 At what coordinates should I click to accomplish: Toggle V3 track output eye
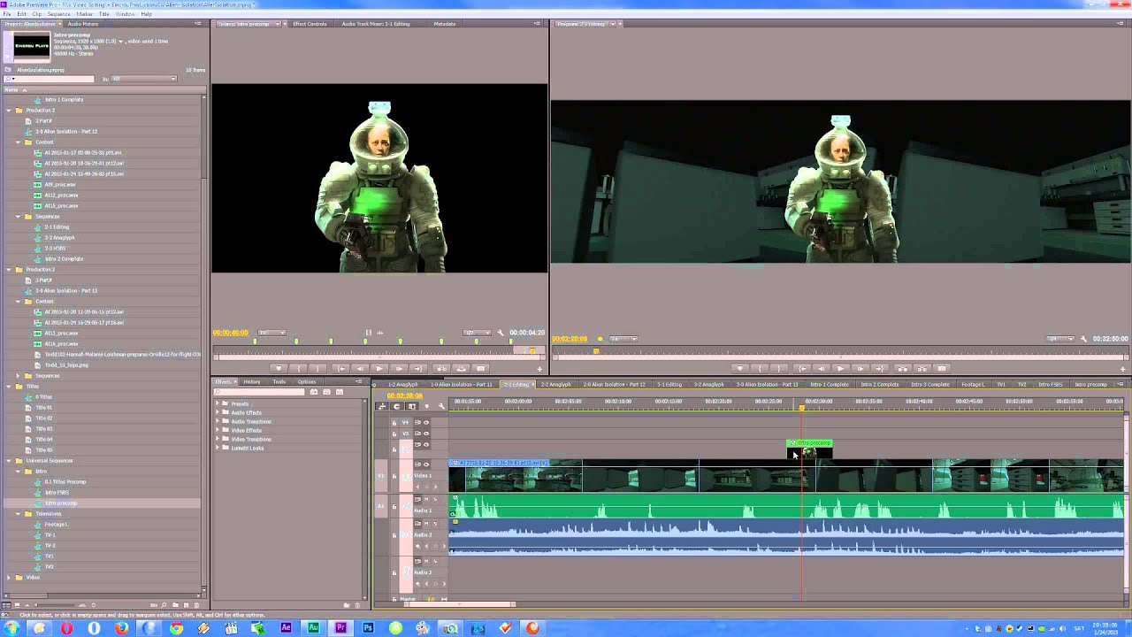(425, 434)
